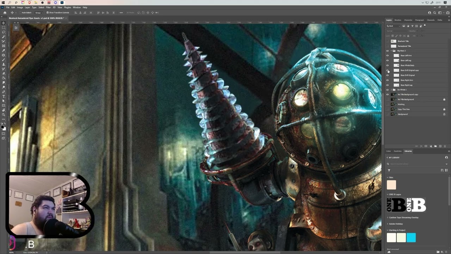The width and height of the screenshot is (451, 254).
Task: Collapse the Big Boss 2 group
Action: [x=391, y=51]
